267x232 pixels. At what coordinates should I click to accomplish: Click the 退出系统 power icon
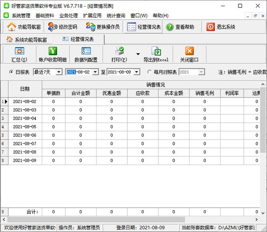(x=210, y=27)
